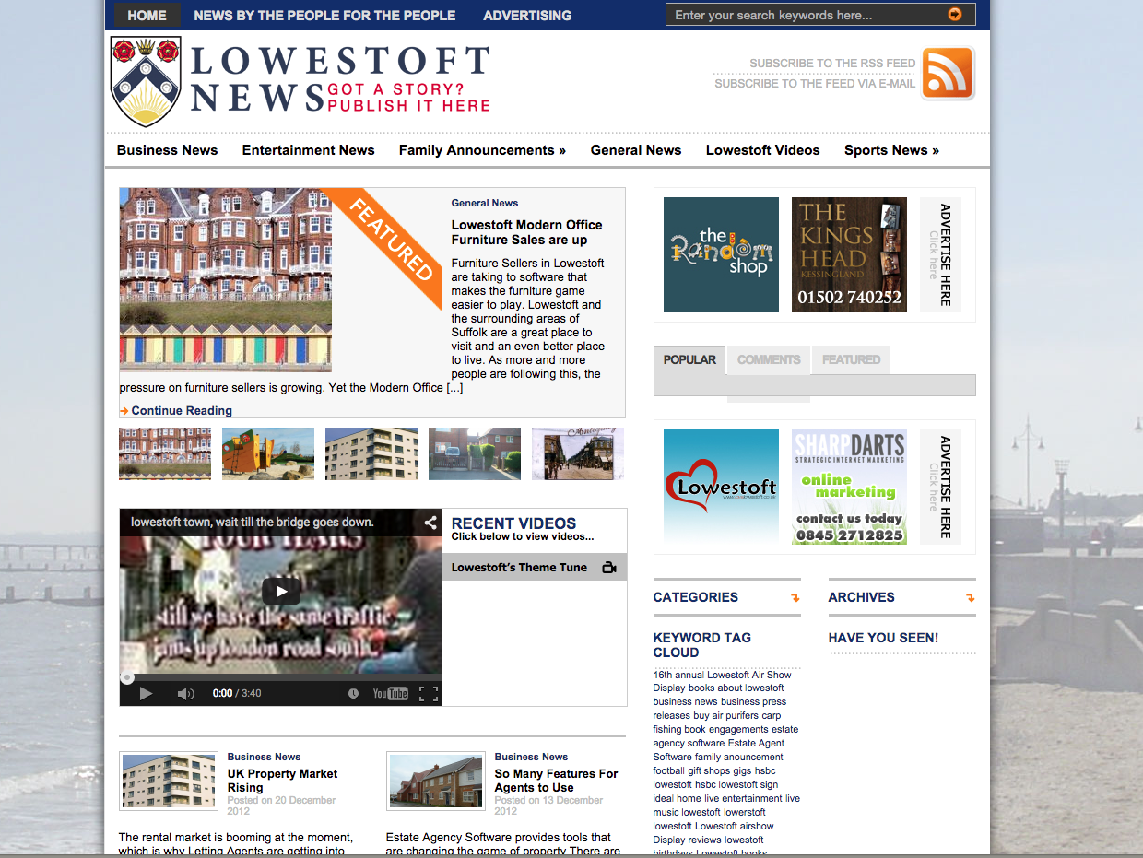This screenshot has width=1143, height=858.
Task: Switch to the COMMENTS tab
Action: [x=769, y=359]
